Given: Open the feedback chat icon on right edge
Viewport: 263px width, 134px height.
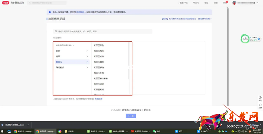Looking at the screenshot, I should coord(260,106).
